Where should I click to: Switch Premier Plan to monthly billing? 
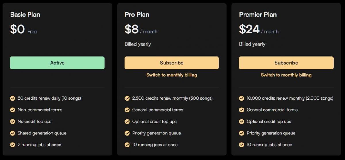pos(286,75)
